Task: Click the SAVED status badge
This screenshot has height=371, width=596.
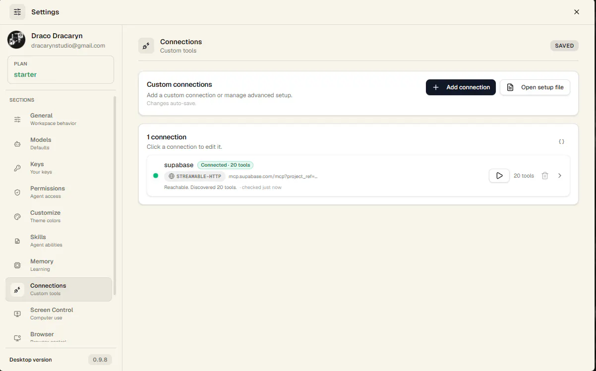Action: coord(564,46)
